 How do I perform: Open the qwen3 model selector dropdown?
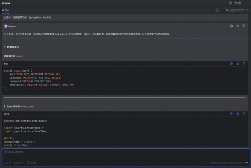tap(19, 163)
